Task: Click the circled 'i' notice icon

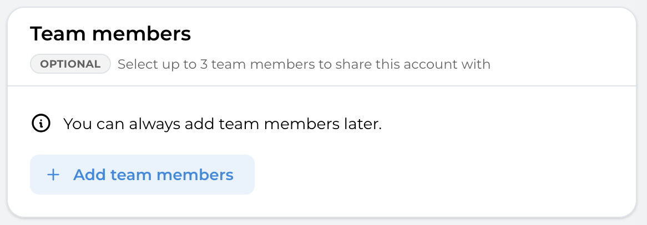Action: tap(41, 124)
